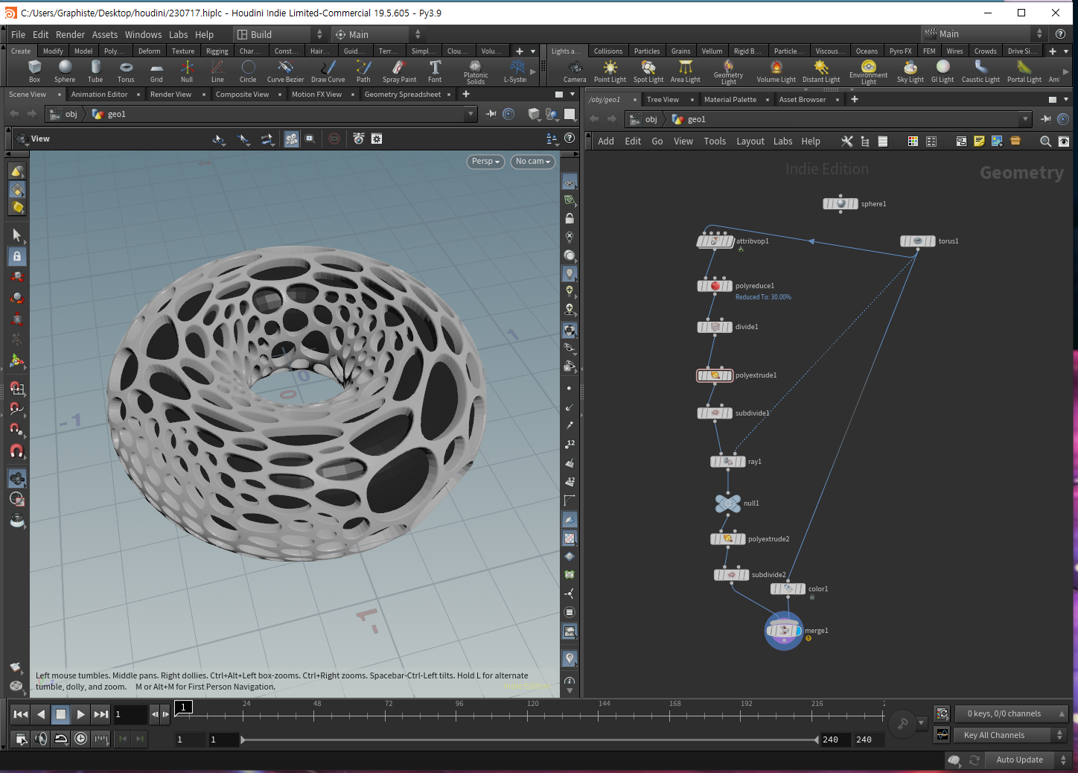Screen dimensions: 1078x773
Task: Add an Environment Light
Action: [x=868, y=72]
